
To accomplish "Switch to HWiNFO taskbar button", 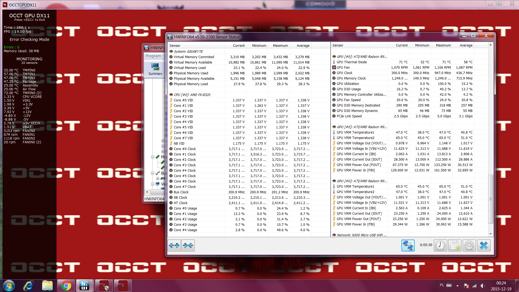I will point(84,286).
